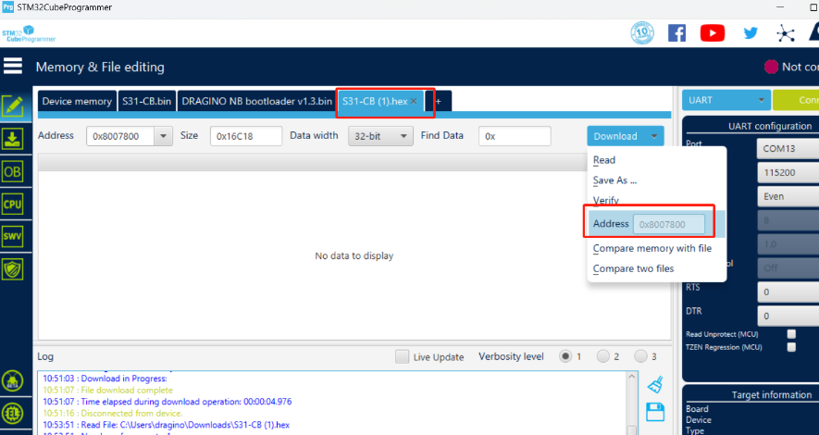Click the STM32CubeProgrammer logo
The image size is (819, 435).
pos(29,34)
